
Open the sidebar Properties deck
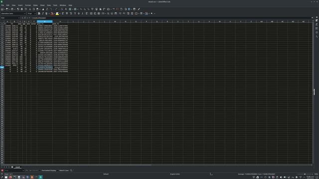point(317,20)
